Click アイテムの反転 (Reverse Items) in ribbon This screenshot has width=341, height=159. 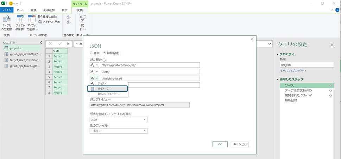[x=49, y=22]
